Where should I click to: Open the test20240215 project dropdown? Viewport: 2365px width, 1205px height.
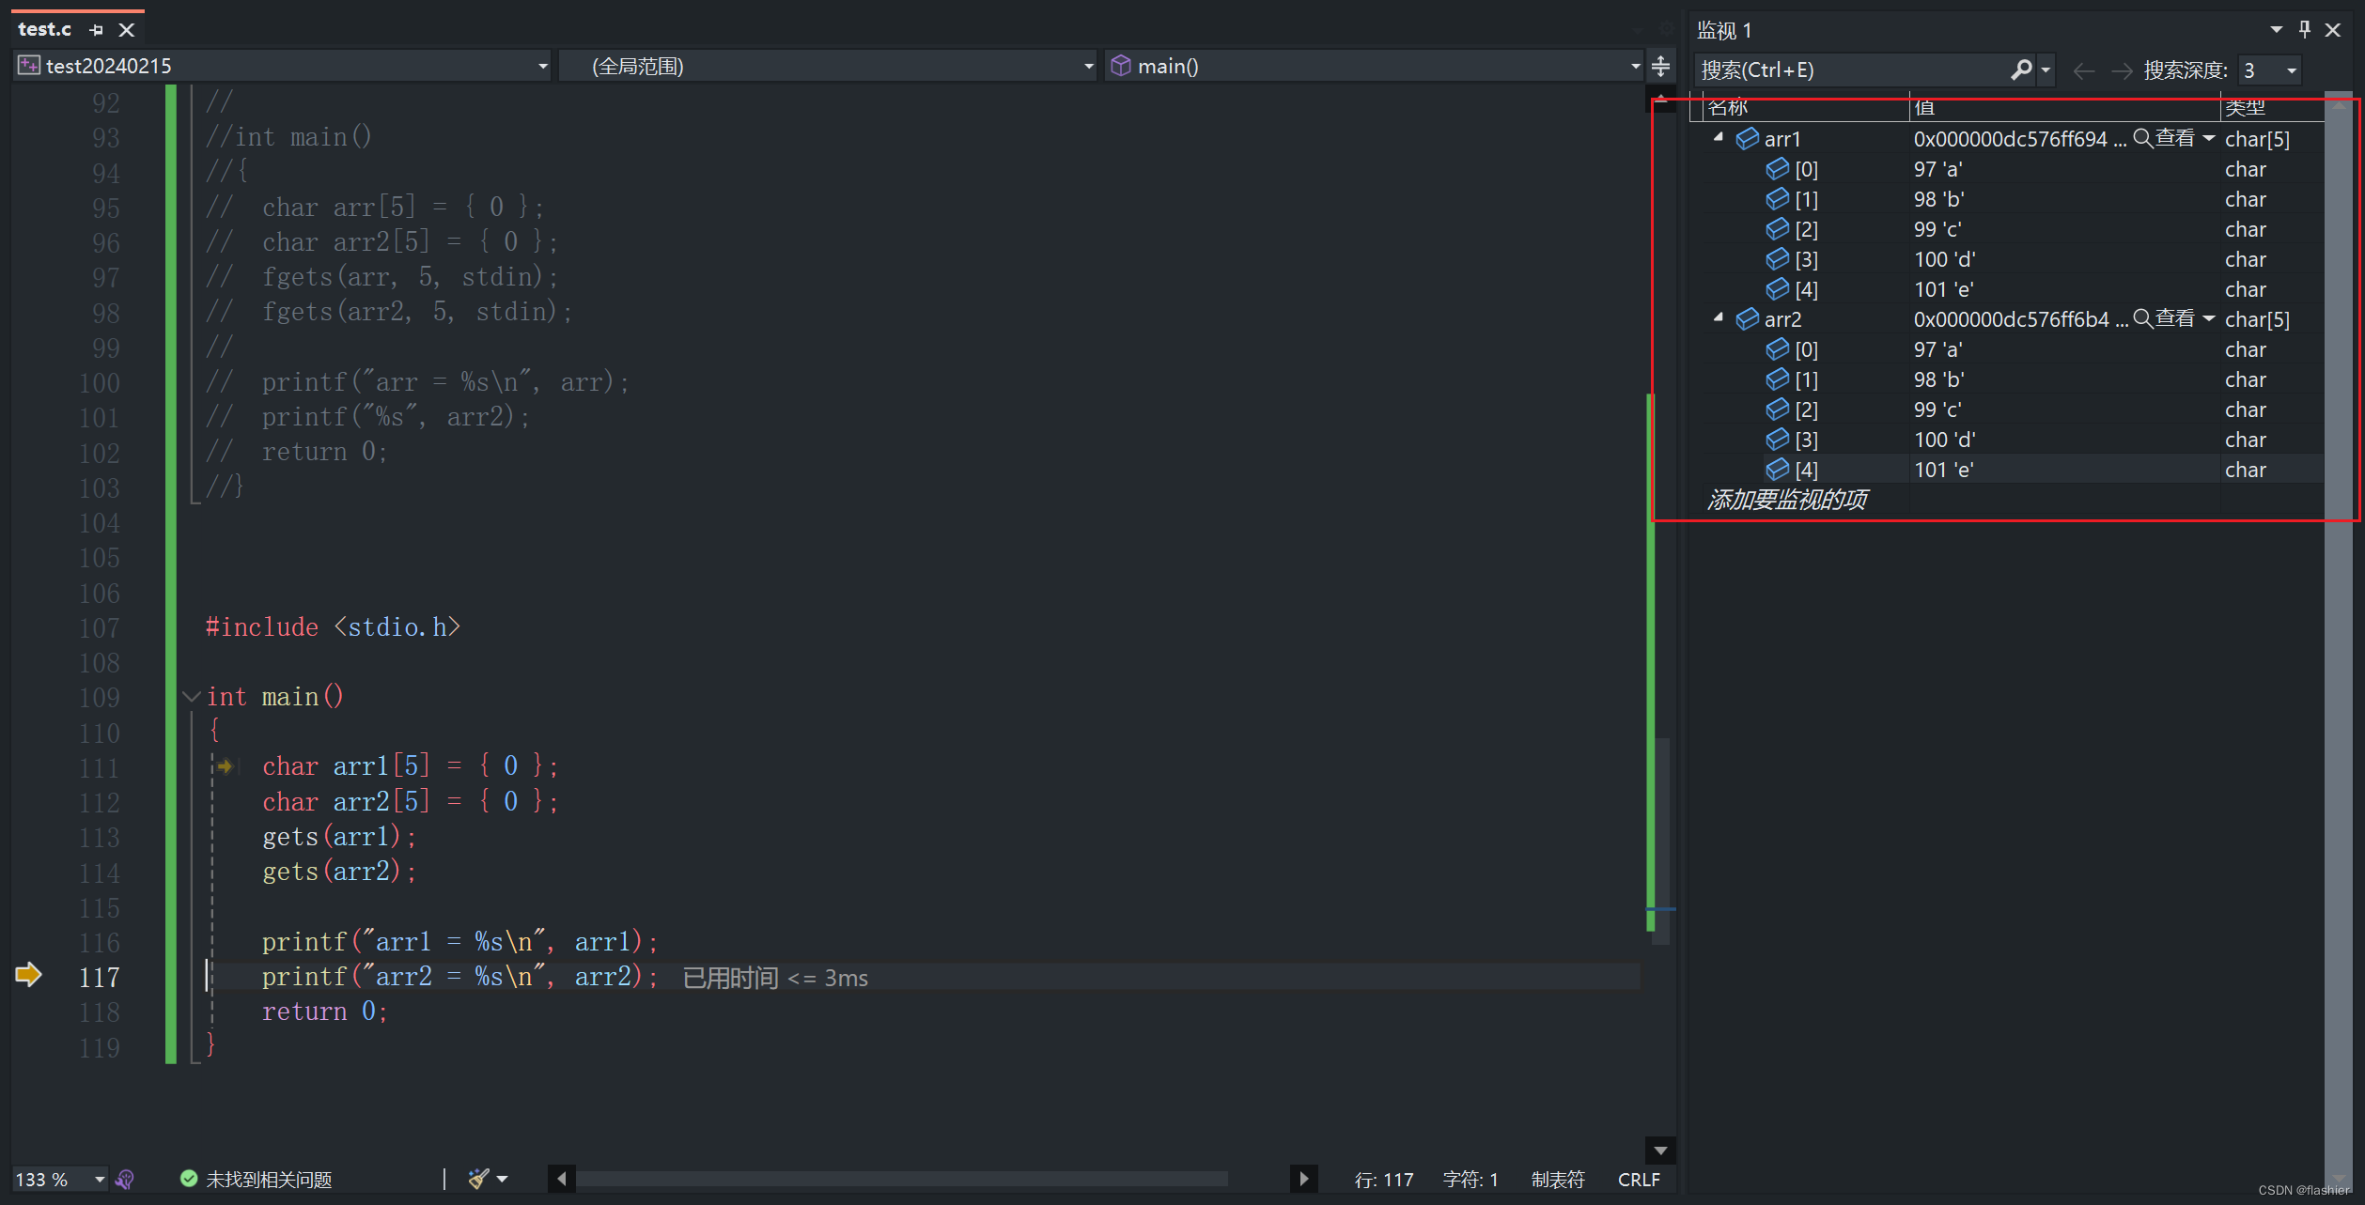pyautogui.click(x=542, y=66)
